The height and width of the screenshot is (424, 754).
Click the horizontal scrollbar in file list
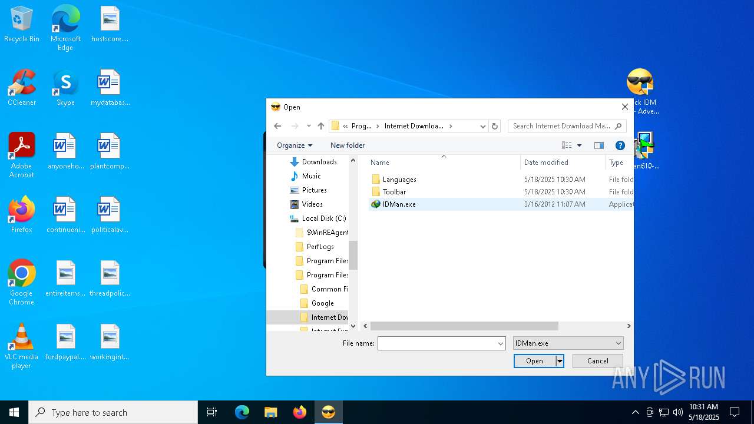pos(464,326)
